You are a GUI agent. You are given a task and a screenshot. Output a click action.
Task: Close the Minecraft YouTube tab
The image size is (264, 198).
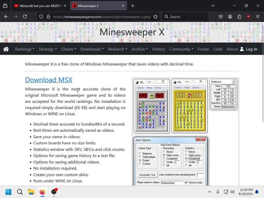[x=65, y=6]
